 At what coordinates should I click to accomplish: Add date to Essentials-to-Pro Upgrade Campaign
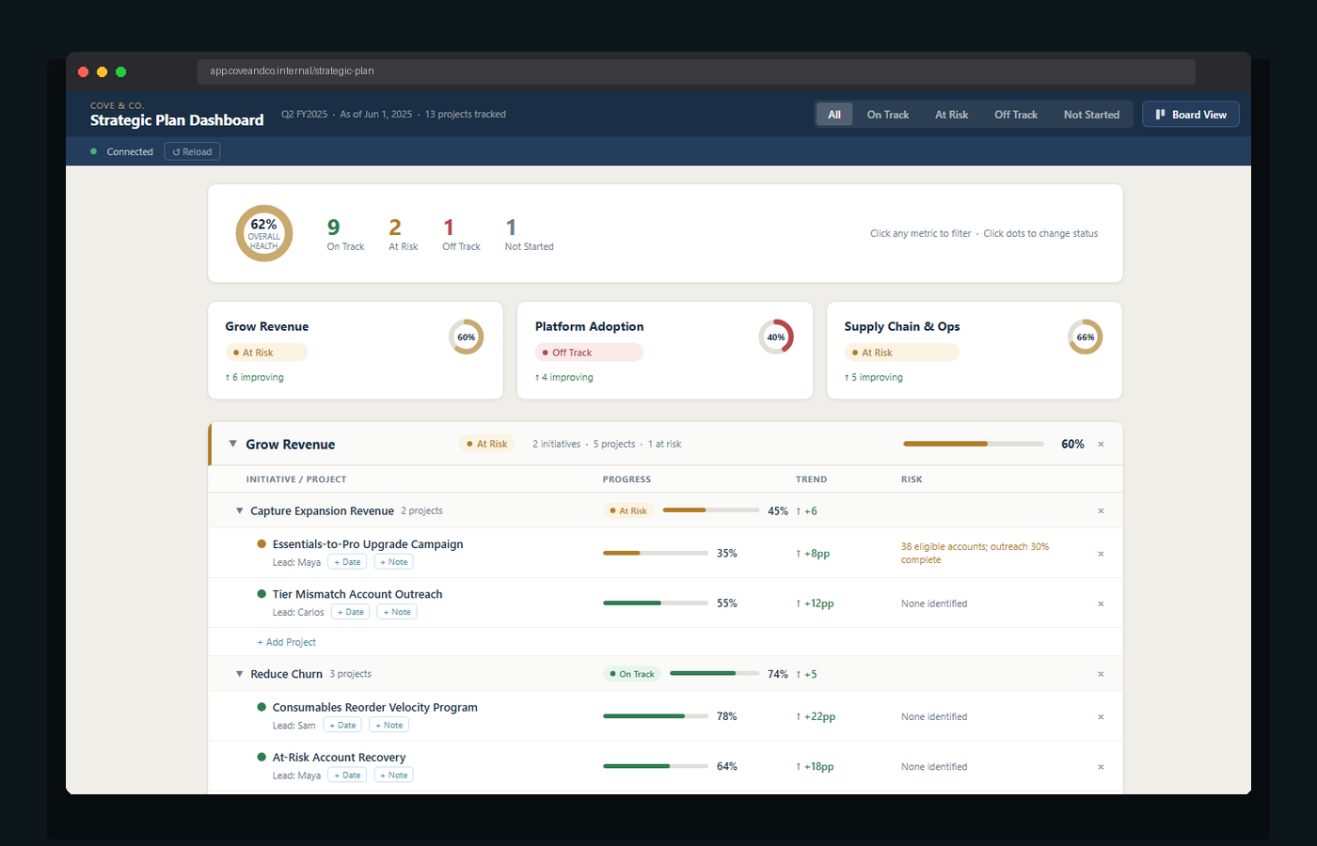click(347, 562)
